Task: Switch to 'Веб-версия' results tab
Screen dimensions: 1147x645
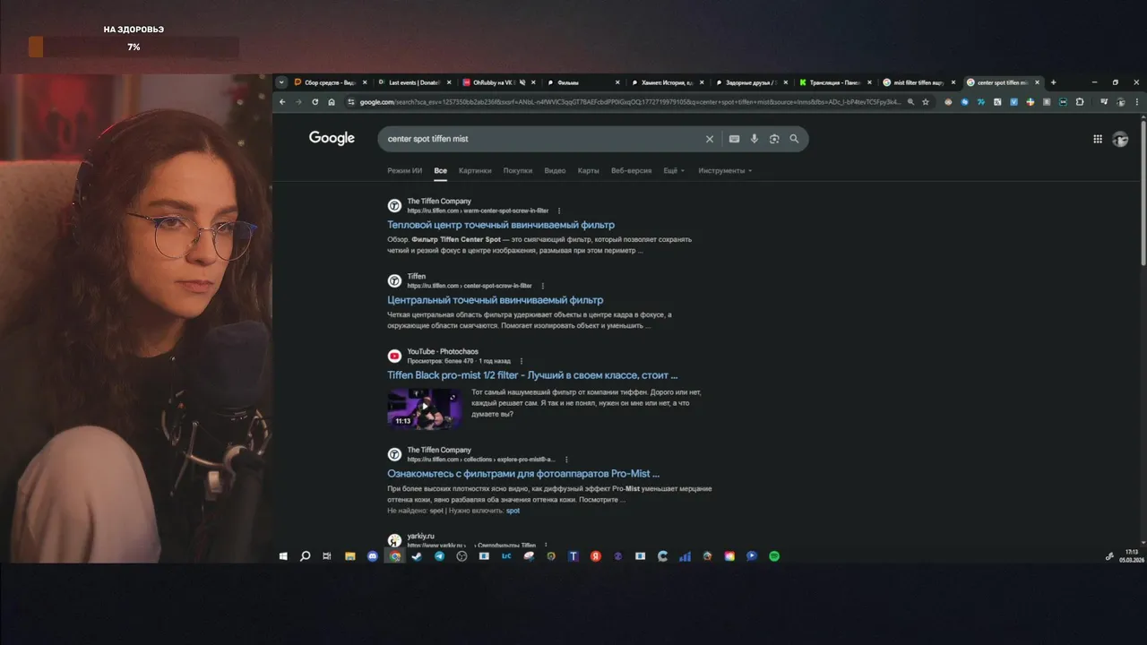Action: (x=632, y=170)
